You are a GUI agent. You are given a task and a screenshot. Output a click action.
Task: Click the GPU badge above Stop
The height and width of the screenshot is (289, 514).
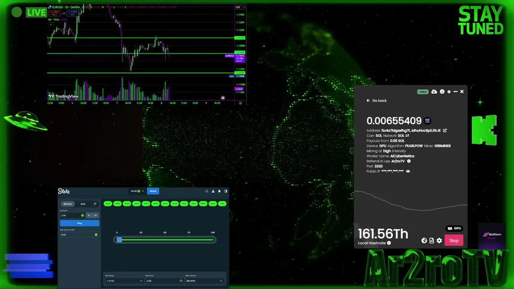pyautogui.click(x=454, y=228)
